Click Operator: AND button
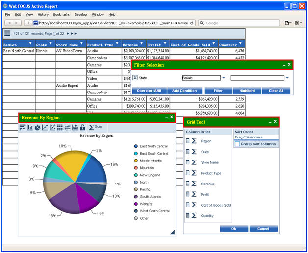The width and height of the screenshot is (308, 253). (149, 91)
